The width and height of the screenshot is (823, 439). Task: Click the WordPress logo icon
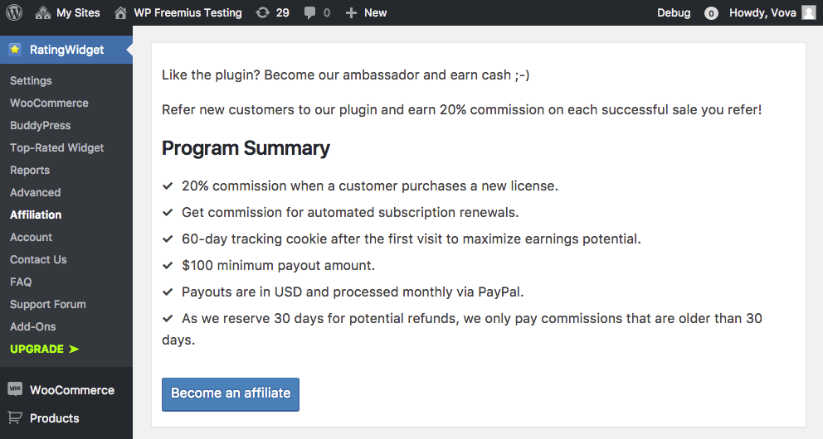tap(14, 12)
